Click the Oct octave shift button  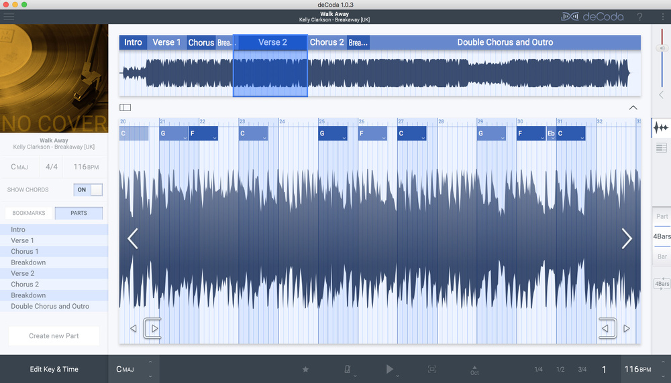474,370
